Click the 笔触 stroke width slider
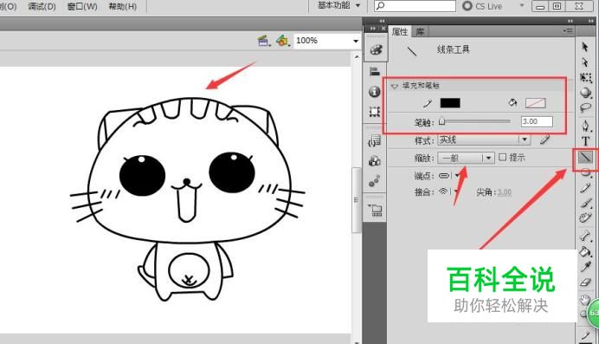 click(475, 121)
